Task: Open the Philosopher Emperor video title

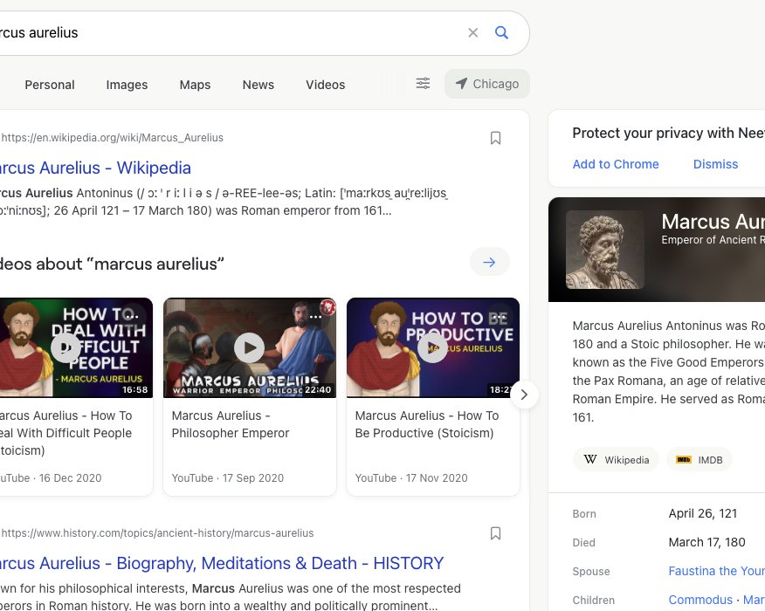Action: (231, 424)
